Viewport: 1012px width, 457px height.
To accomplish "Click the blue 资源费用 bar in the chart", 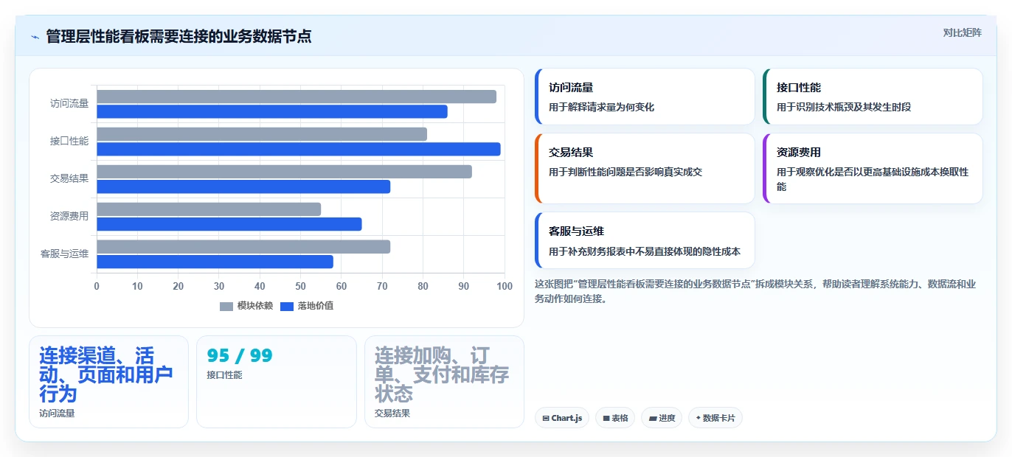I will pyautogui.click(x=229, y=224).
